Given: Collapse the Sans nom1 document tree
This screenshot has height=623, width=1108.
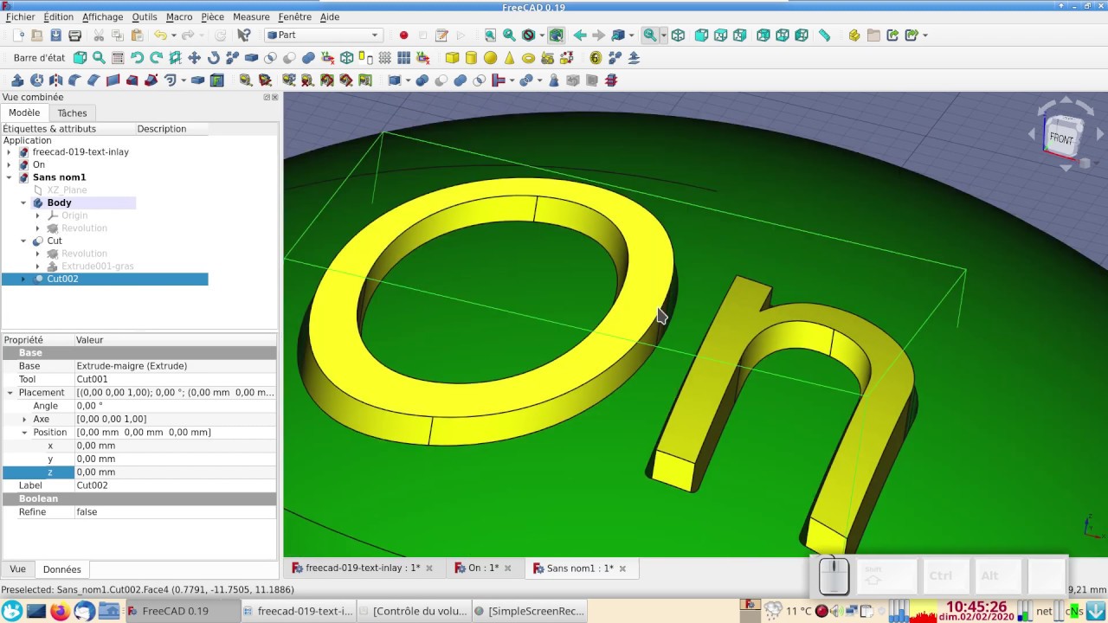Looking at the screenshot, I should click(10, 177).
